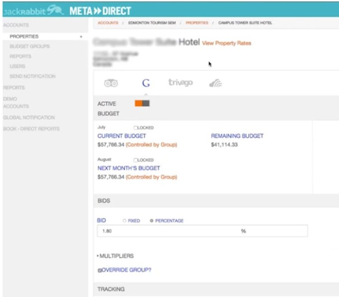Open the Reports item under Properties
This screenshot has height=297, width=339.
[x=21, y=56]
